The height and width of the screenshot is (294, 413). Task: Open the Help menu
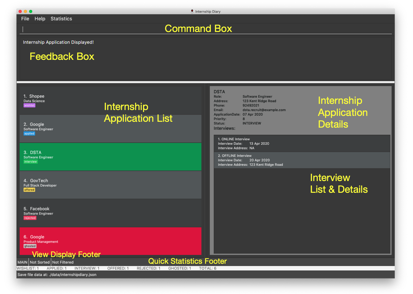tap(40, 19)
